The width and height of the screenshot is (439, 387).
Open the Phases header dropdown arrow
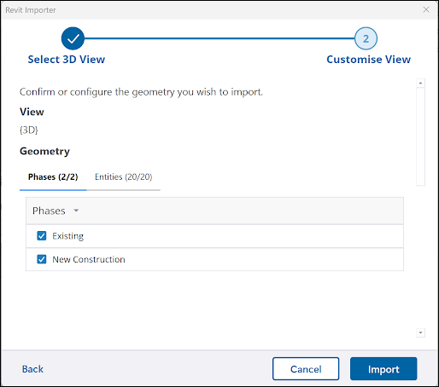tap(76, 211)
